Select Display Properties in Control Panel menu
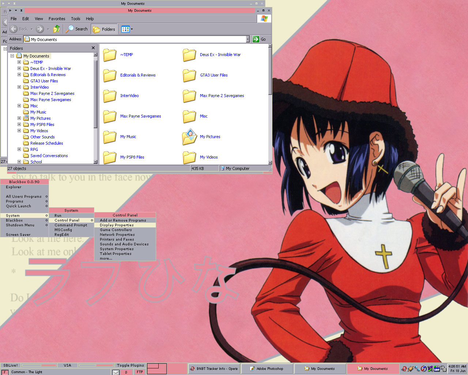The image size is (468, 375). (125, 225)
